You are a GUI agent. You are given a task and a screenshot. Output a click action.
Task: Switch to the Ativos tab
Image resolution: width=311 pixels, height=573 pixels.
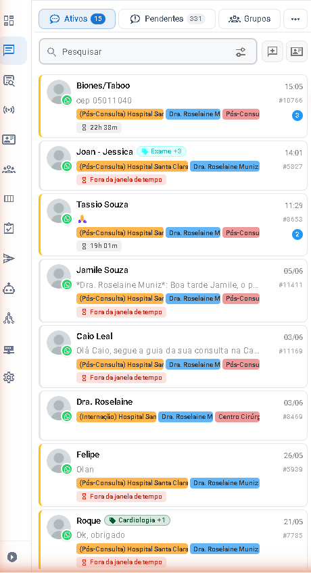pos(77,19)
